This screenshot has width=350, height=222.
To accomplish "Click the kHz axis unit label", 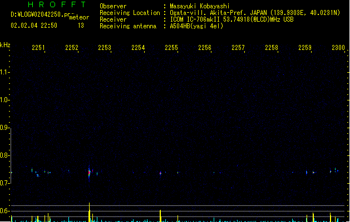I will click(x=5, y=45).
